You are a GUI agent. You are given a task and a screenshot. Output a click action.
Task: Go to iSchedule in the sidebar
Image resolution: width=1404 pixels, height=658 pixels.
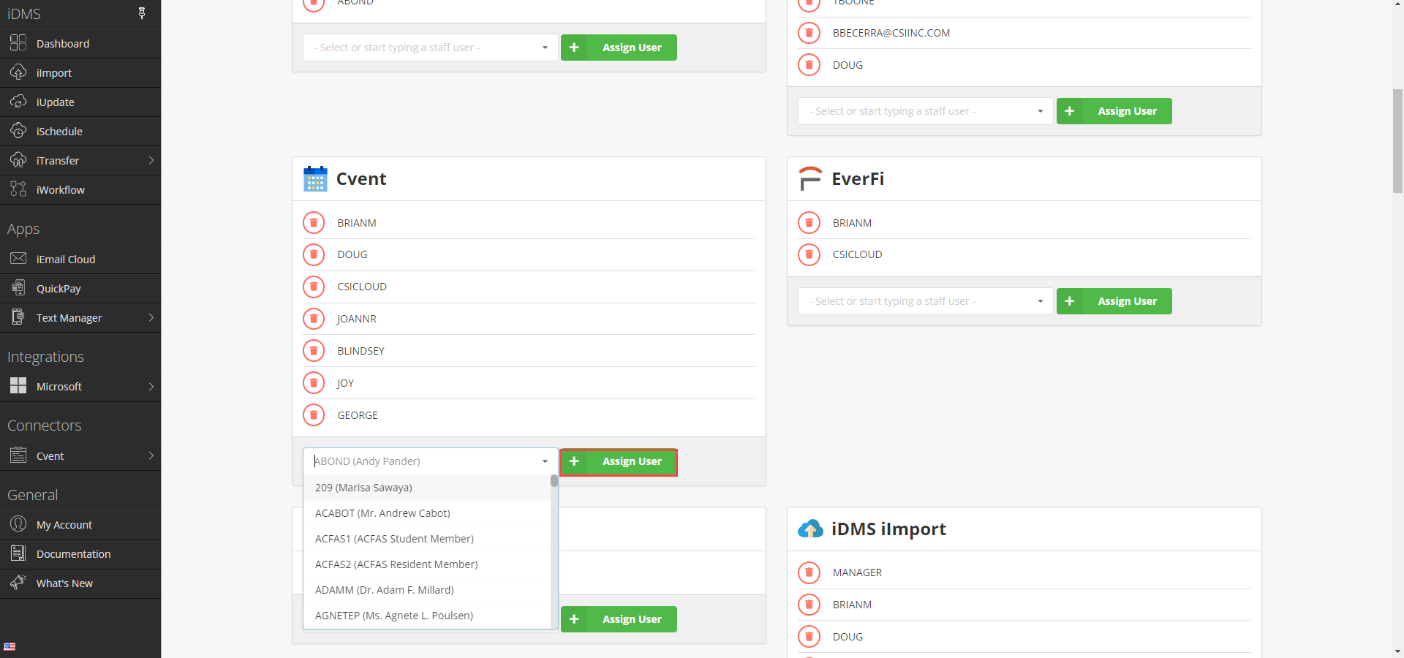tap(59, 132)
